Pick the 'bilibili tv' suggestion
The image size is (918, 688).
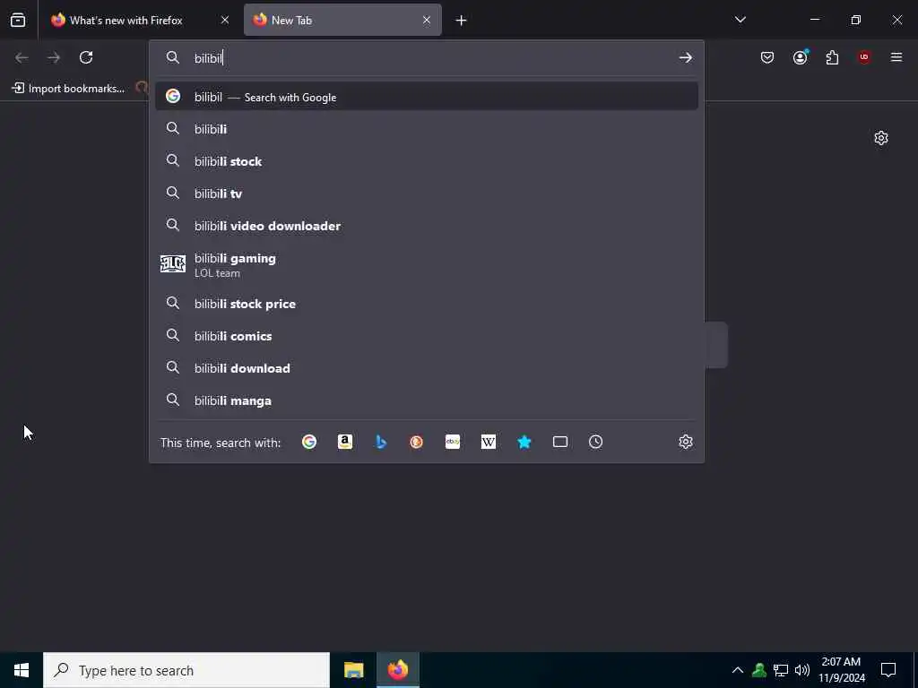coord(426,193)
